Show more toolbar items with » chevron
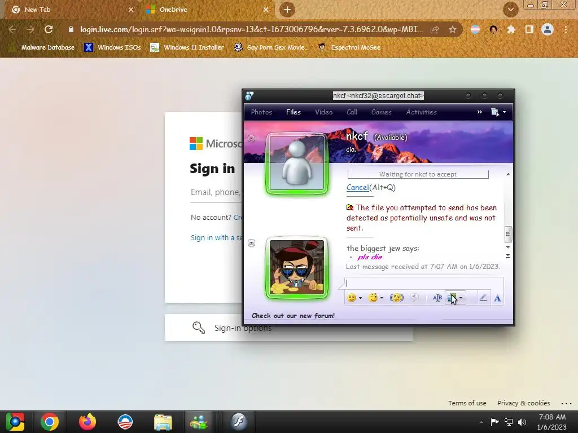This screenshot has width=578, height=433. pos(480,112)
